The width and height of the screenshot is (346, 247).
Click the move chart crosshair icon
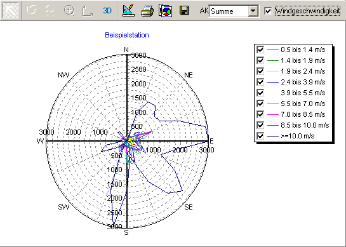(x=50, y=10)
